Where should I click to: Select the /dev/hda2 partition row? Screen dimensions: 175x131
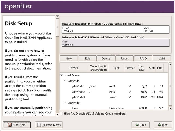click(114, 92)
